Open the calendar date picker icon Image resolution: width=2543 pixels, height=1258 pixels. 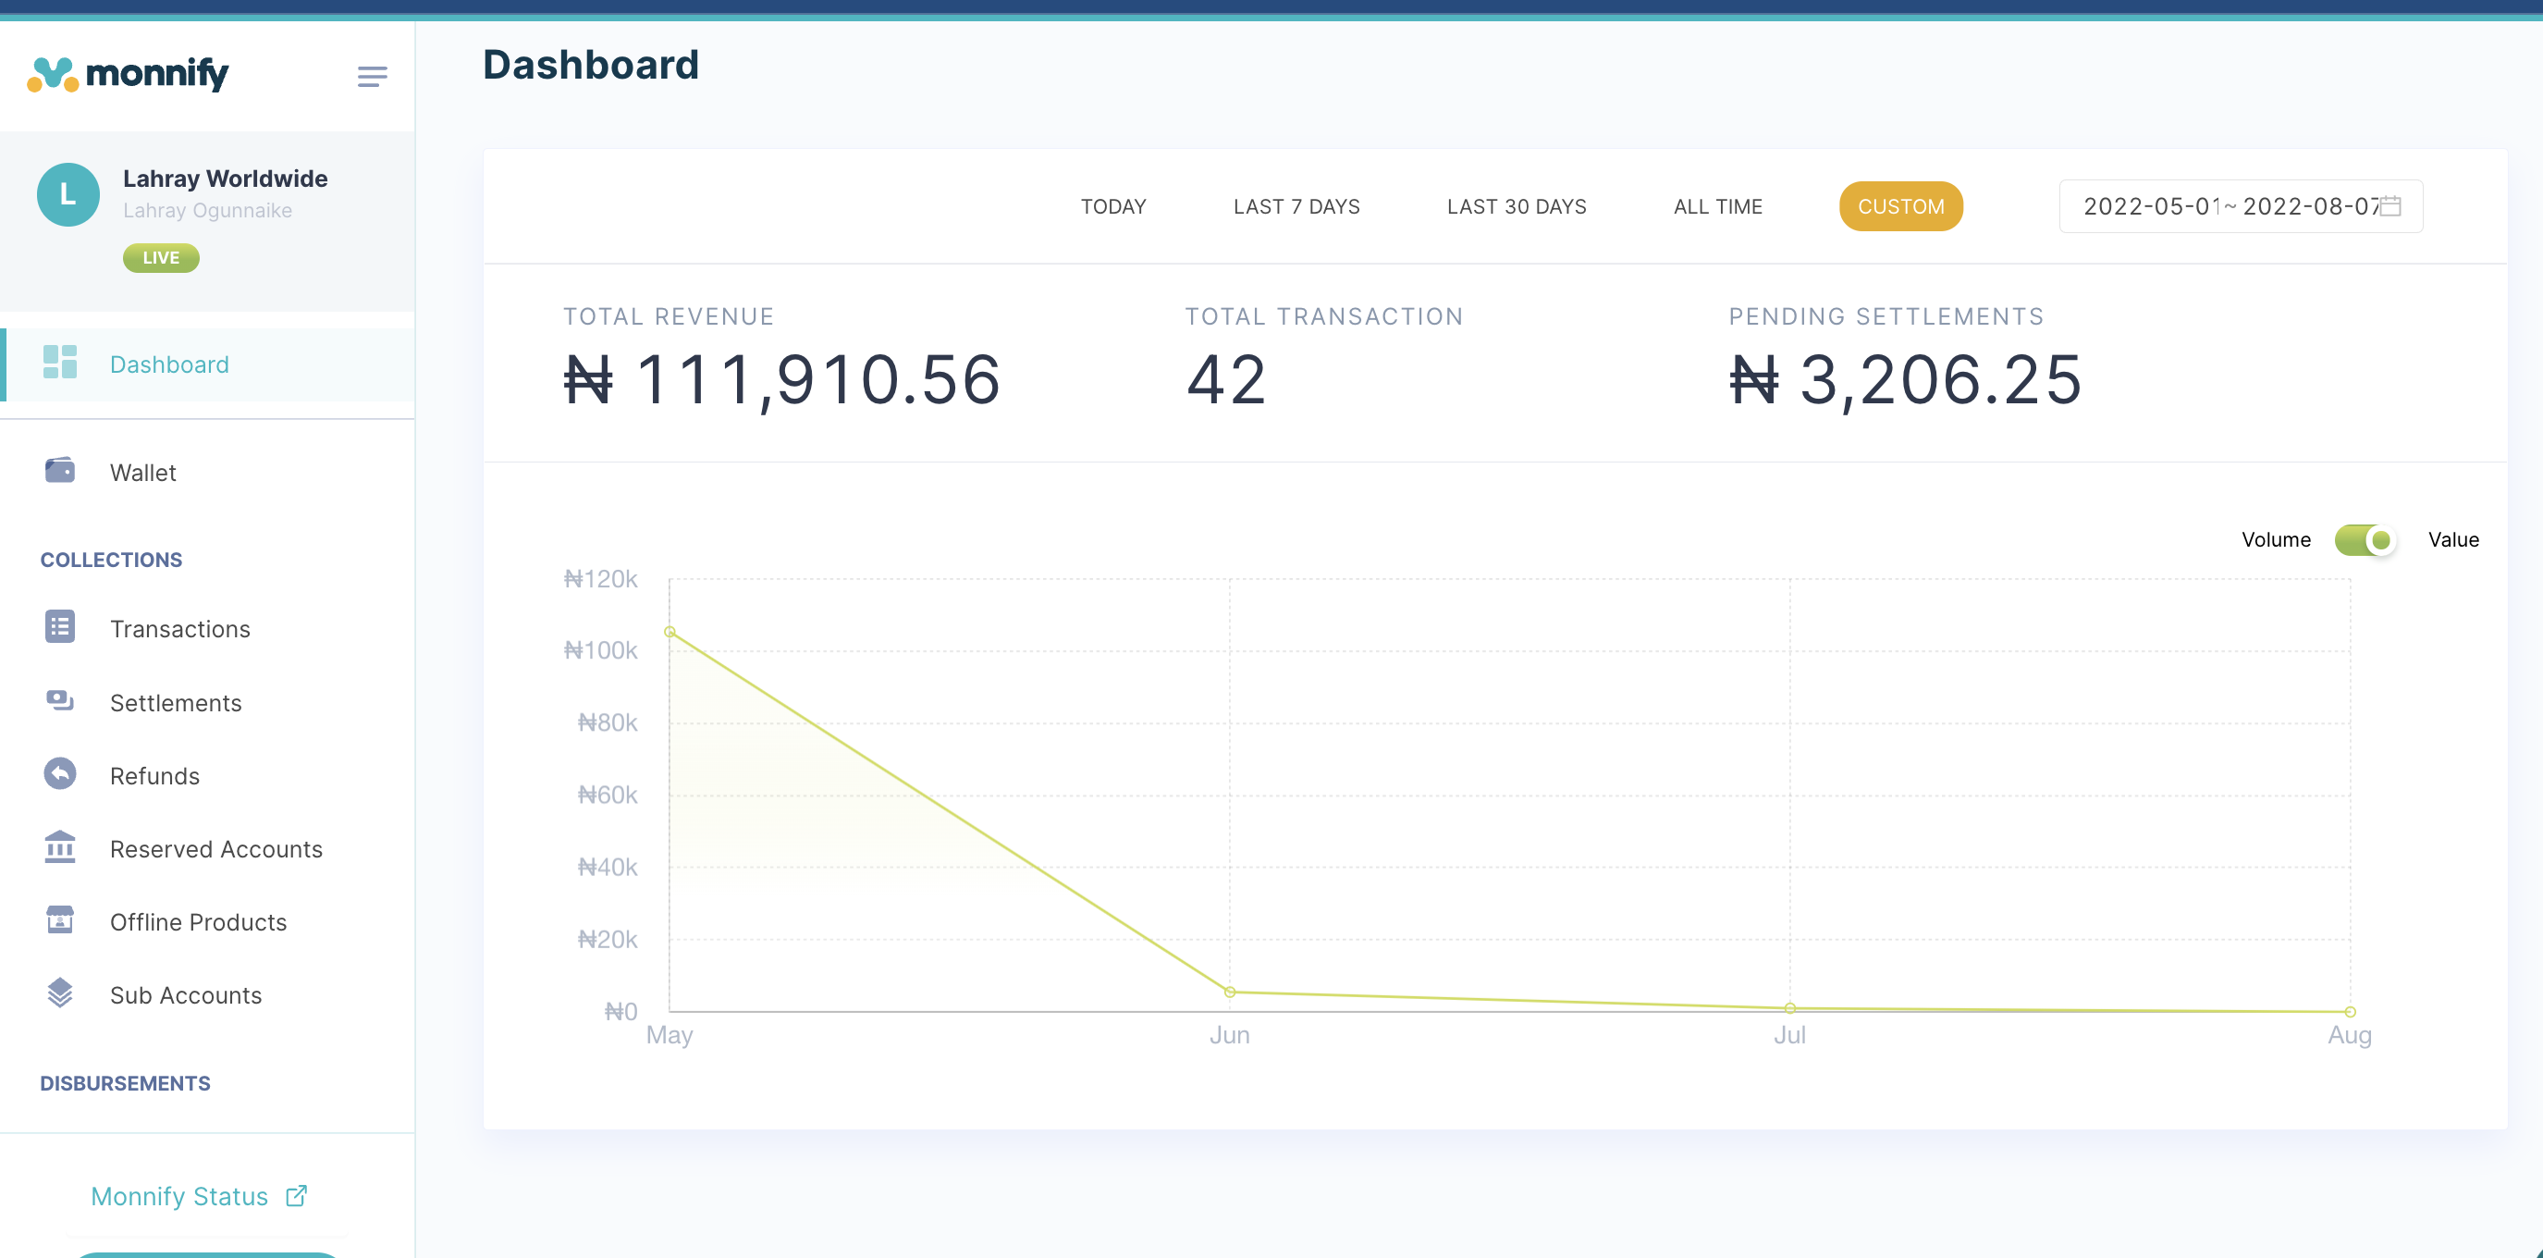pos(2390,206)
